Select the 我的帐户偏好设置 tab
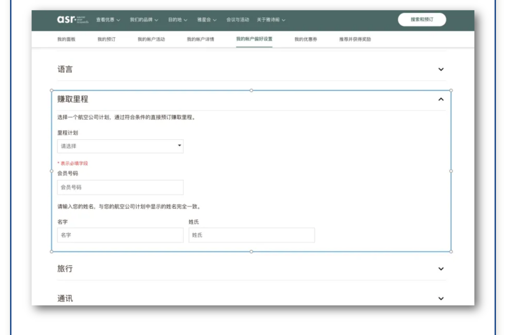 point(254,39)
